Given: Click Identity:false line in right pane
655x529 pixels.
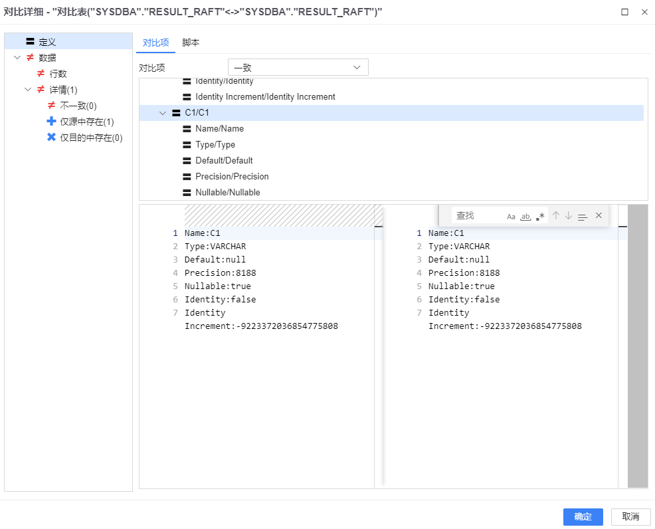Looking at the screenshot, I should pos(464,300).
